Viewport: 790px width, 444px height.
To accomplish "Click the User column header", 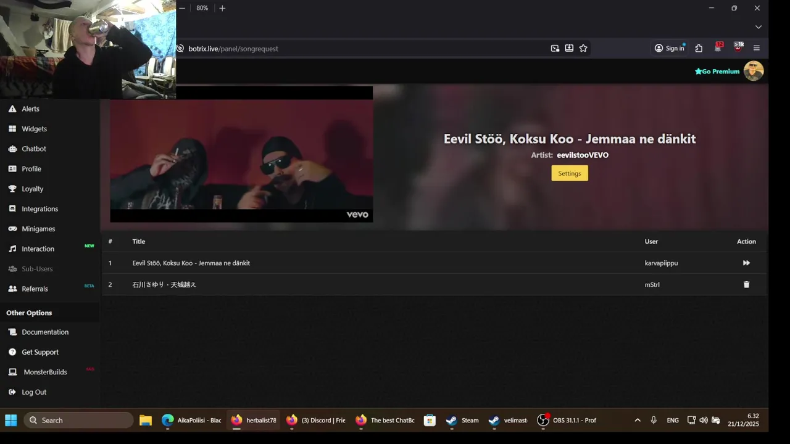I will 651,241.
